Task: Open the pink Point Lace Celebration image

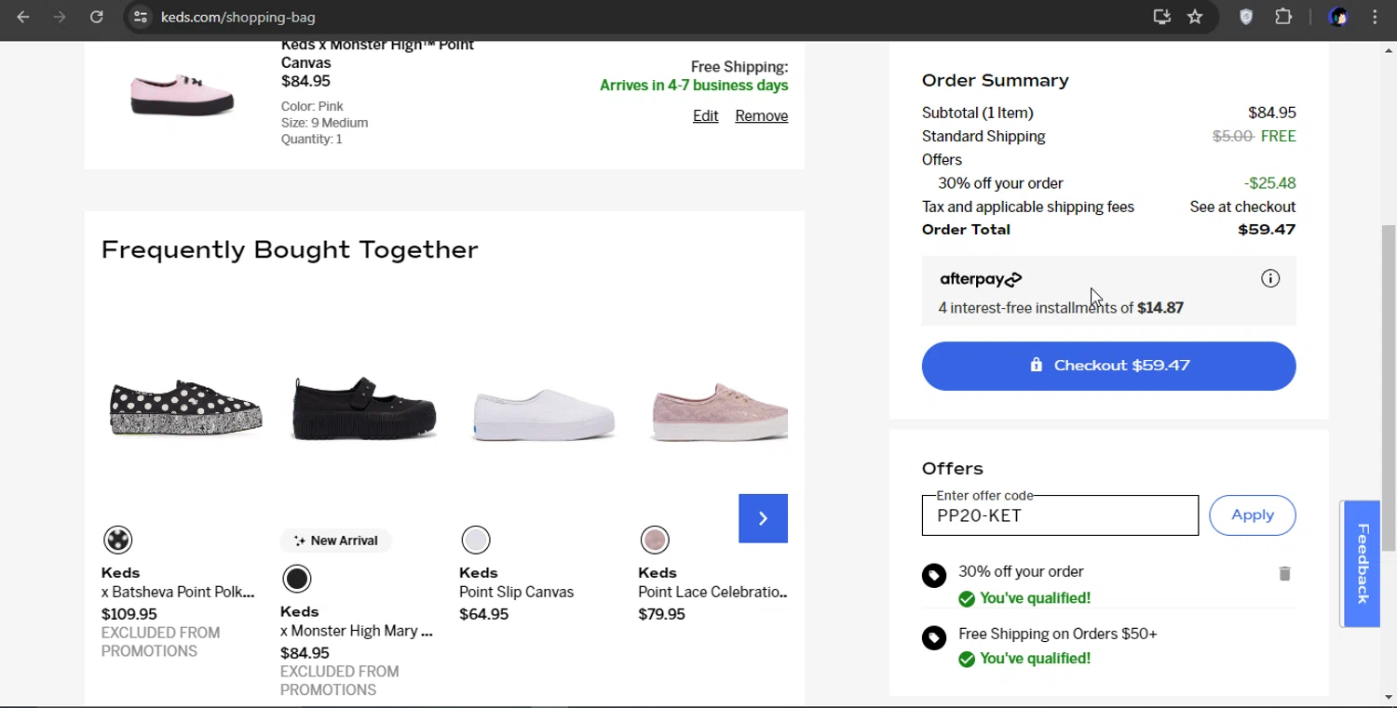Action: click(719, 412)
